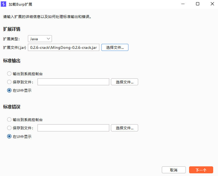Click the 标准输出 save file path field

pos(73,82)
